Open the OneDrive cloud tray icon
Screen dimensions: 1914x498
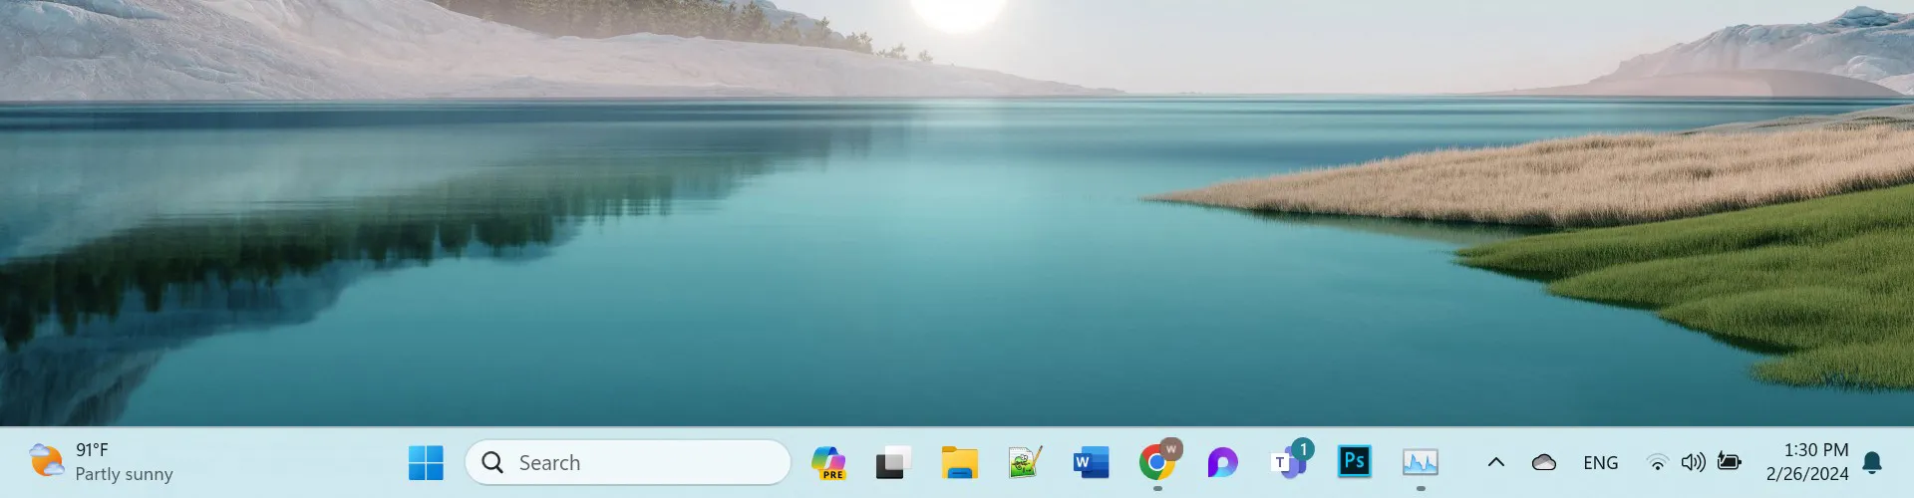coord(1544,462)
